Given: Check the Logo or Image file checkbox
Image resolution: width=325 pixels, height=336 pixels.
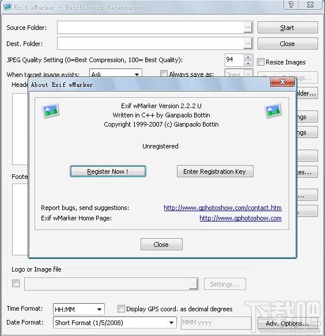Looking at the screenshot, I should [x=16, y=283].
